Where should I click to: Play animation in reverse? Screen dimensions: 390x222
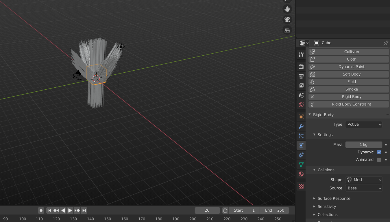[x=63, y=210]
